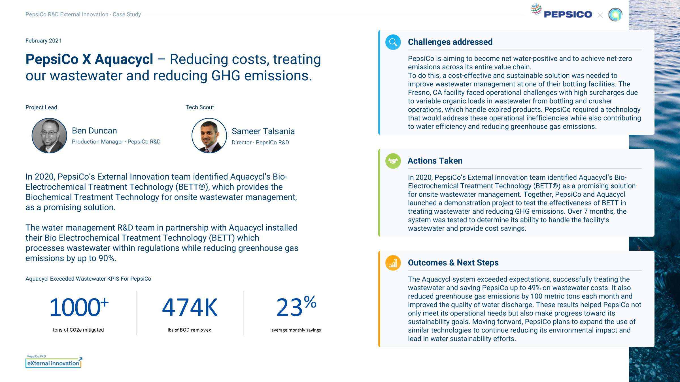Click the paragraph starting 'The water management R&D team'
This screenshot has width=680, height=382.
point(162,243)
